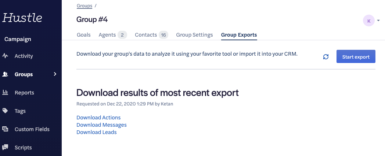Image resolution: width=385 pixels, height=156 pixels.
Task: Open the account dropdown arrow
Action: point(378,21)
